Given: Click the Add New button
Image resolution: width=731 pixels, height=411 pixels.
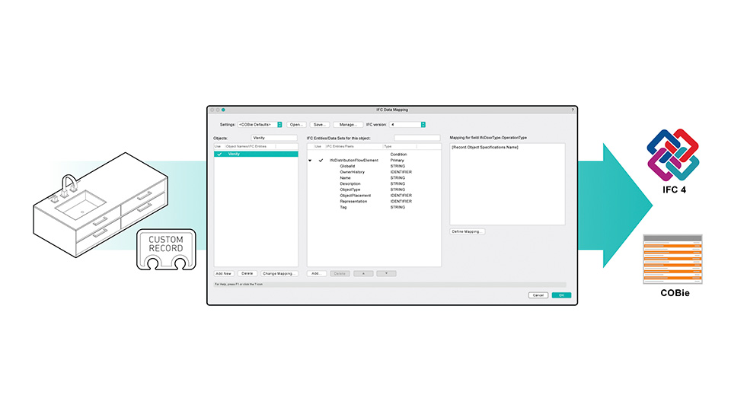Looking at the screenshot, I should click(224, 273).
